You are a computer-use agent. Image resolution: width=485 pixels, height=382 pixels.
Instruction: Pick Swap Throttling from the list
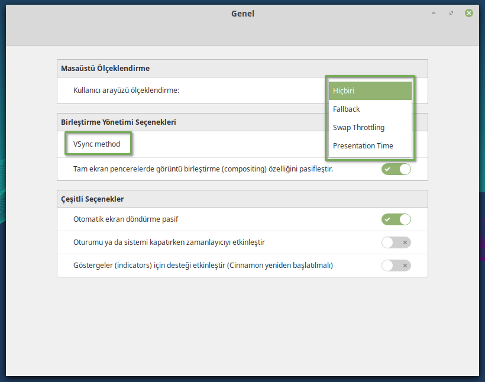(370, 128)
